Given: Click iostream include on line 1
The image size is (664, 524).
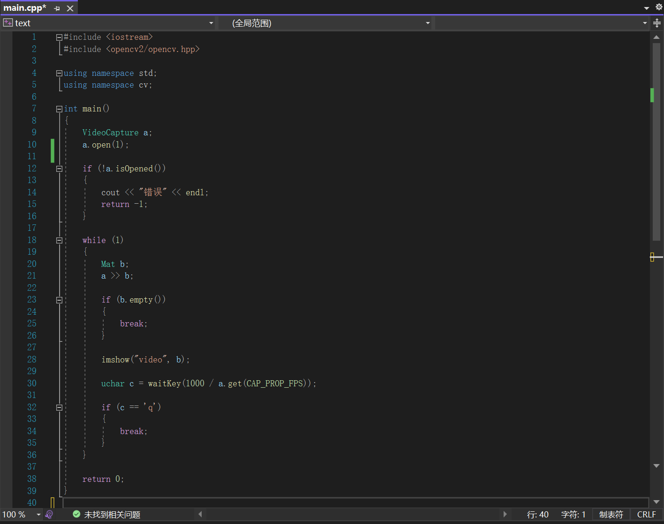Looking at the screenshot, I should click(x=129, y=37).
